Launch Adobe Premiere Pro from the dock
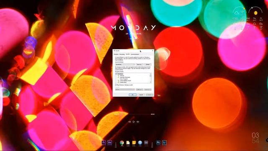The image size is (268, 151). [103, 143]
